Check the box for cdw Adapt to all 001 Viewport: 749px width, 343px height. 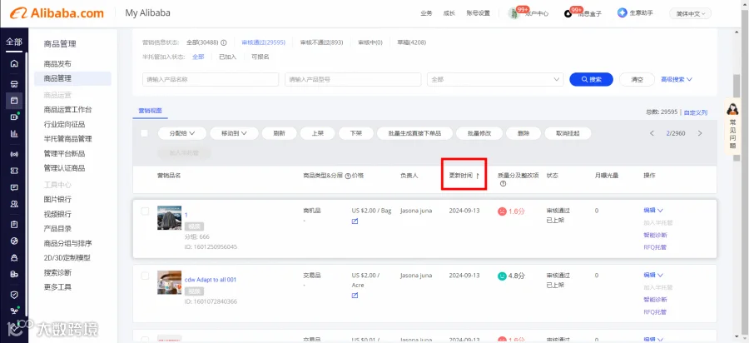145,276
